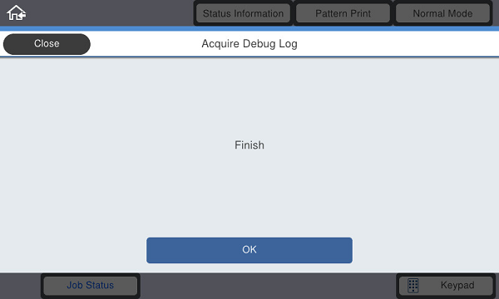Screen dimensions: 499x299
Task: Show the Keypad
Action: (446, 286)
